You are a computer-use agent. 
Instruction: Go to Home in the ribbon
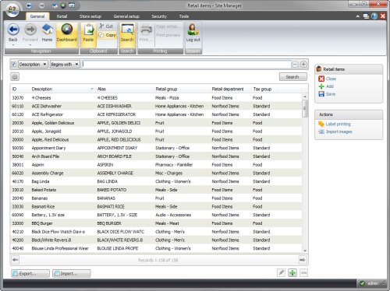pyautogui.click(x=47, y=33)
